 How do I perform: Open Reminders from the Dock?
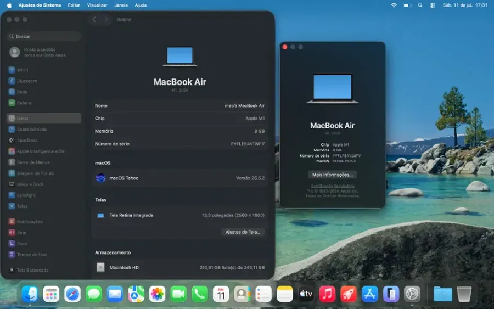(263, 294)
